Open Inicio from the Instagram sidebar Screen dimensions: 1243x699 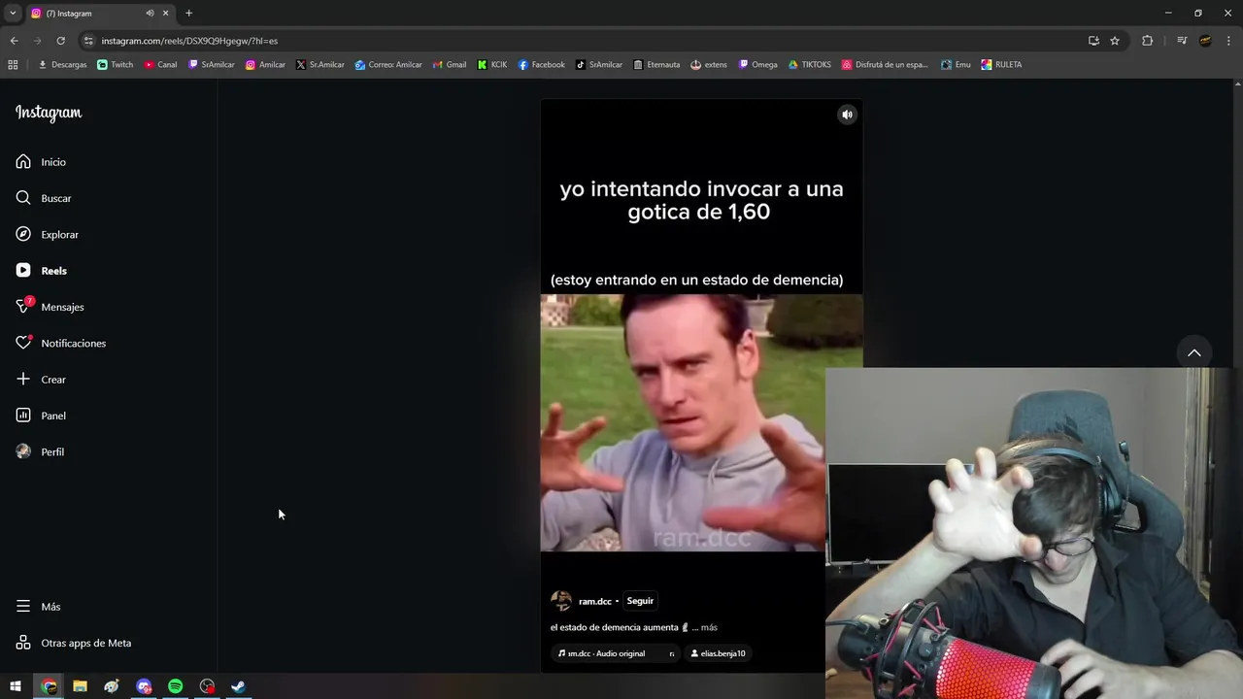click(41, 162)
